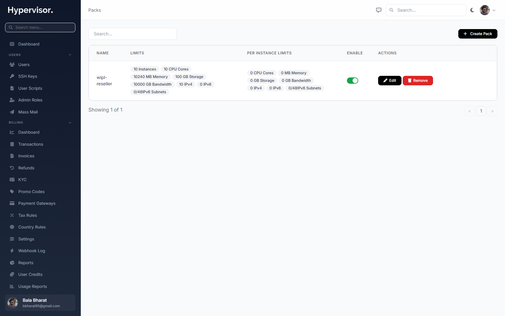Click the Limits column header
This screenshot has height=316, width=505.
[x=137, y=53]
